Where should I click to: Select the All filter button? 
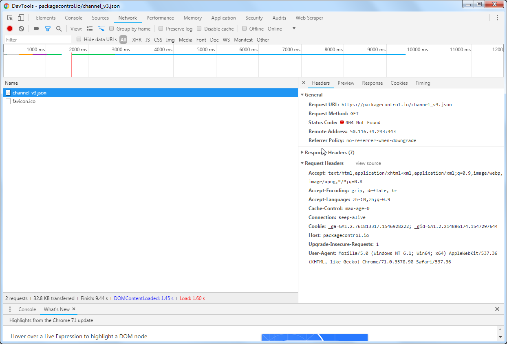tap(123, 39)
